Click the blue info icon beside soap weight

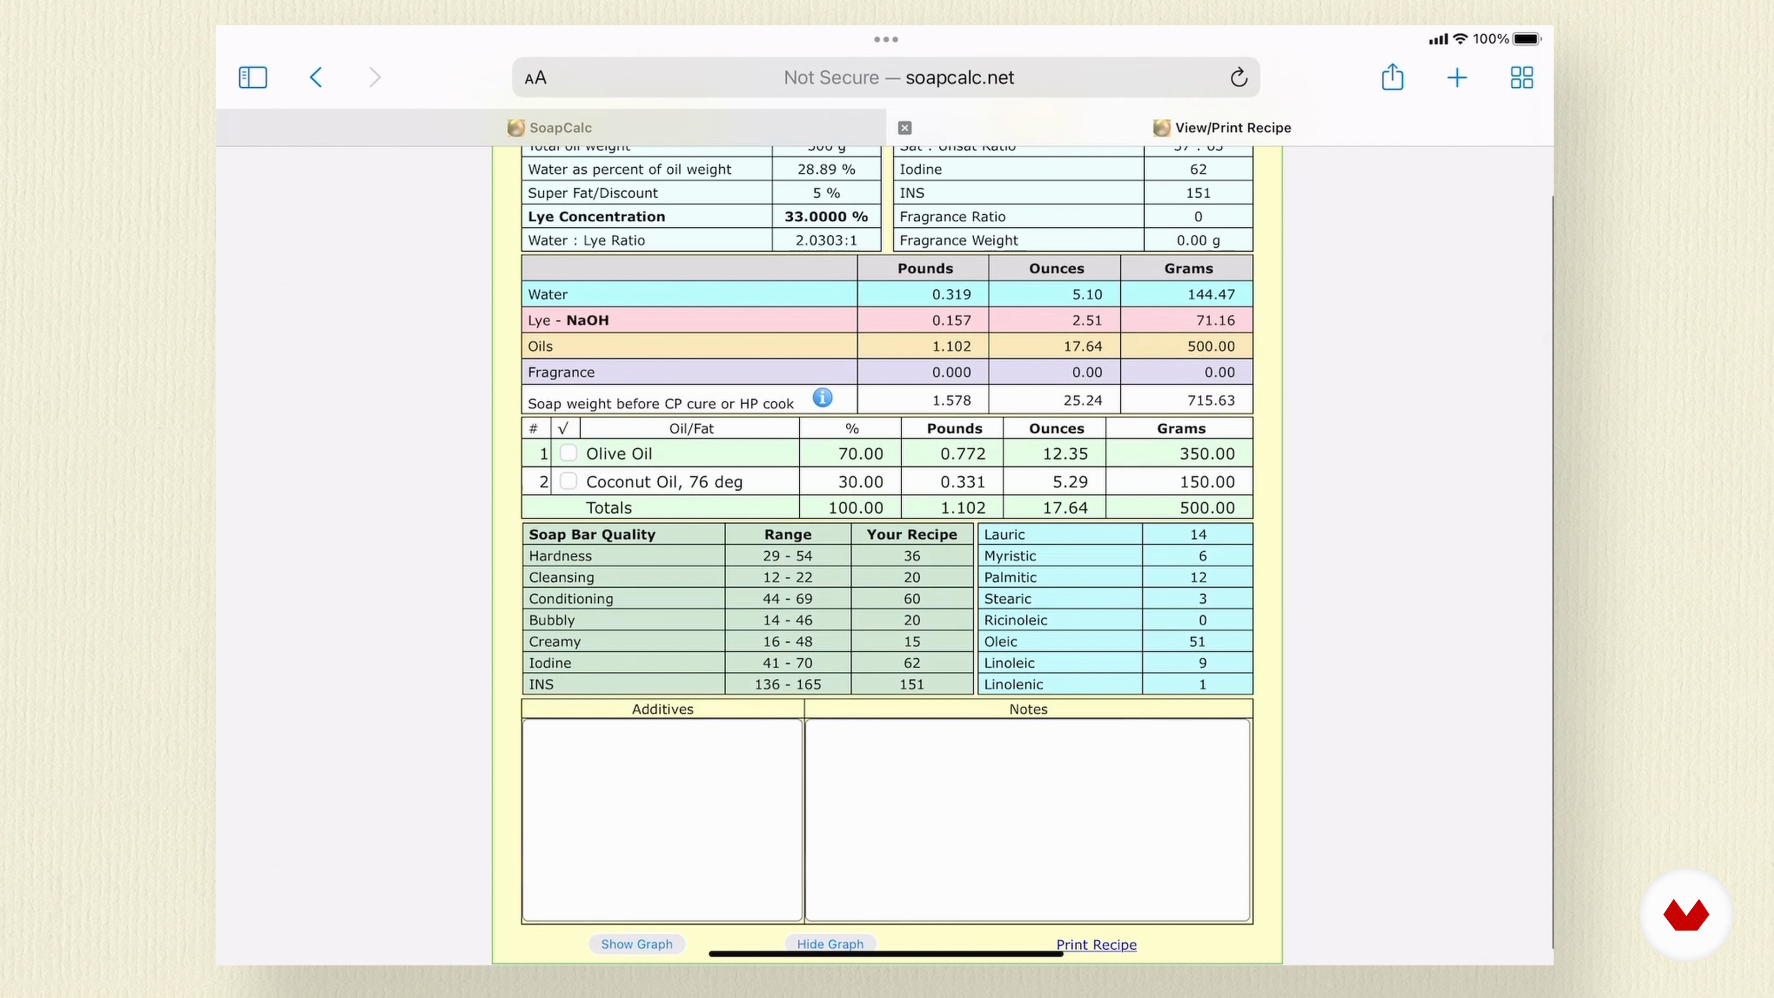coord(822,397)
